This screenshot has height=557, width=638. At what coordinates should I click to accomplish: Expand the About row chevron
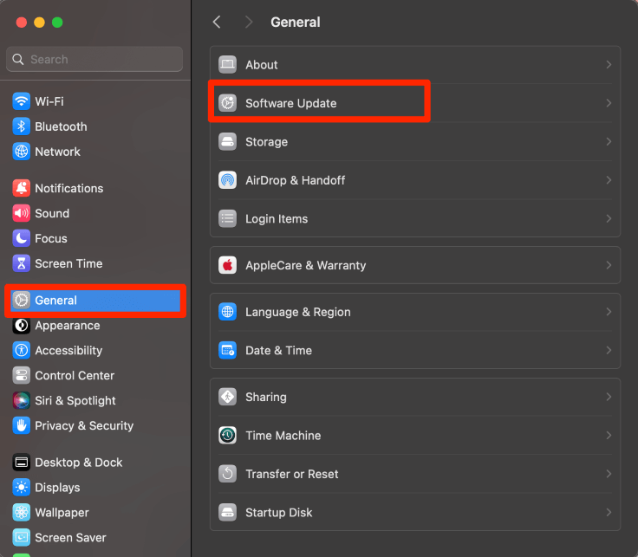[609, 65]
